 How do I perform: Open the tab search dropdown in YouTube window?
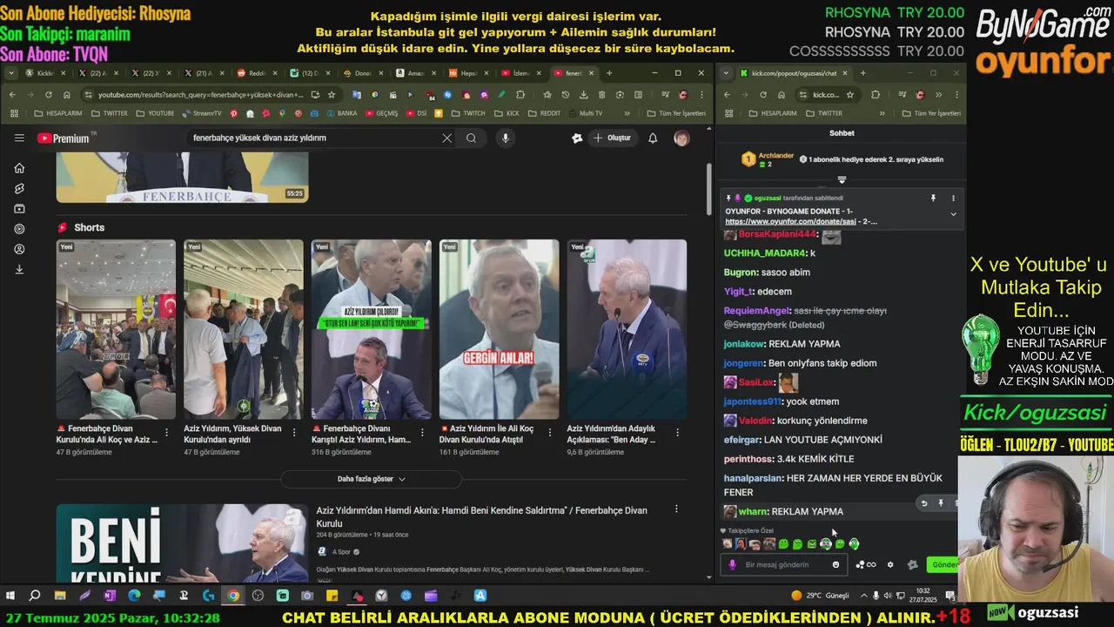pyautogui.click(x=11, y=73)
